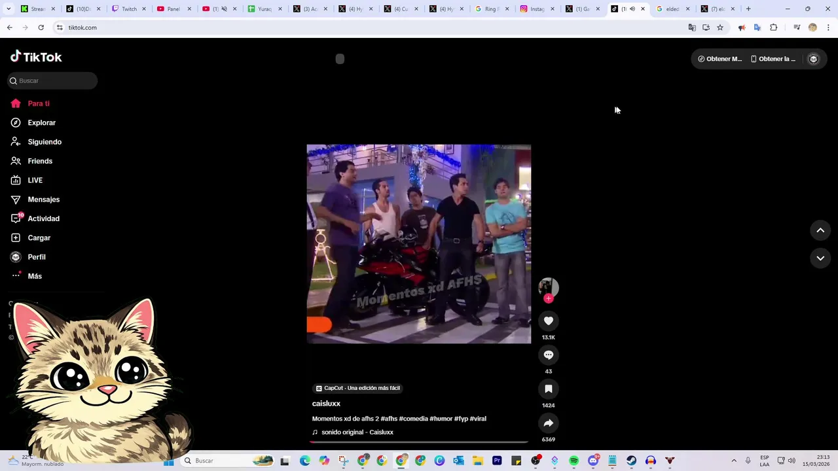Switch to the Panel YouTube tab
The height and width of the screenshot is (471, 838).
click(x=173, y=9)
